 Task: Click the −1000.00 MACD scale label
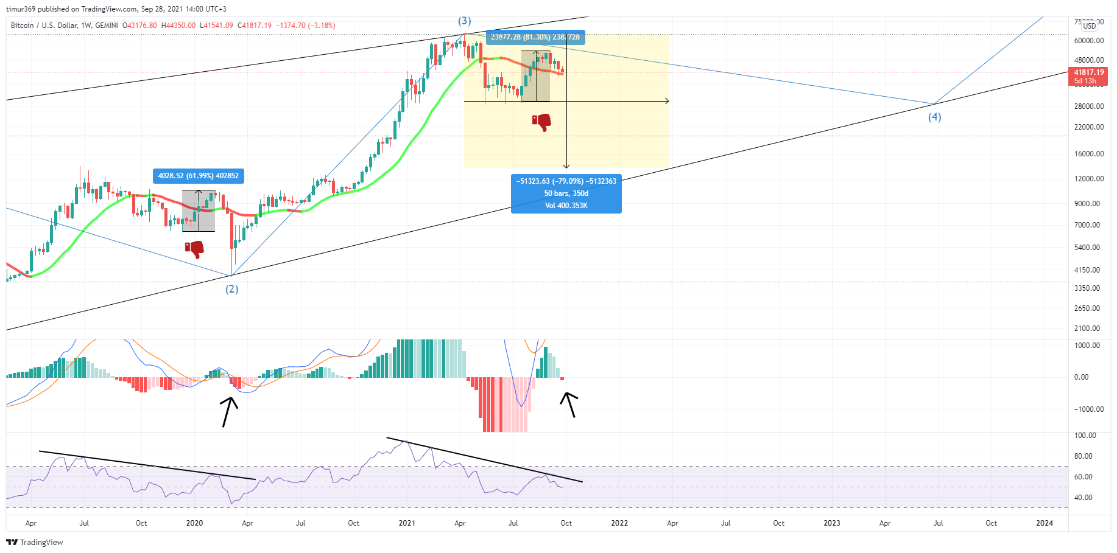(1090, 409)
